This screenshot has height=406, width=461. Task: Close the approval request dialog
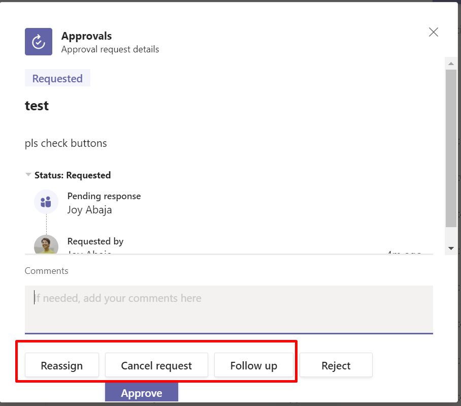click(434, 32)
